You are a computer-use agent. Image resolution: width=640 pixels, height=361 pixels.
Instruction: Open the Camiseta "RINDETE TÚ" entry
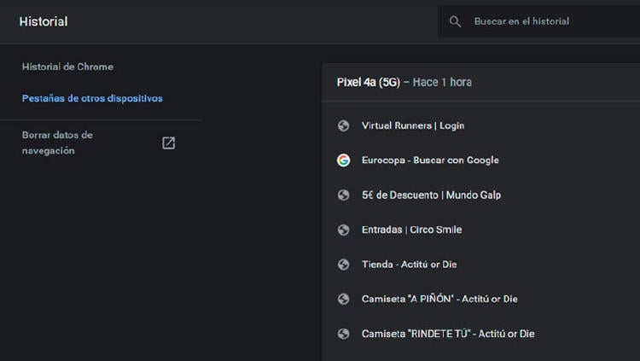pos(448,334)
